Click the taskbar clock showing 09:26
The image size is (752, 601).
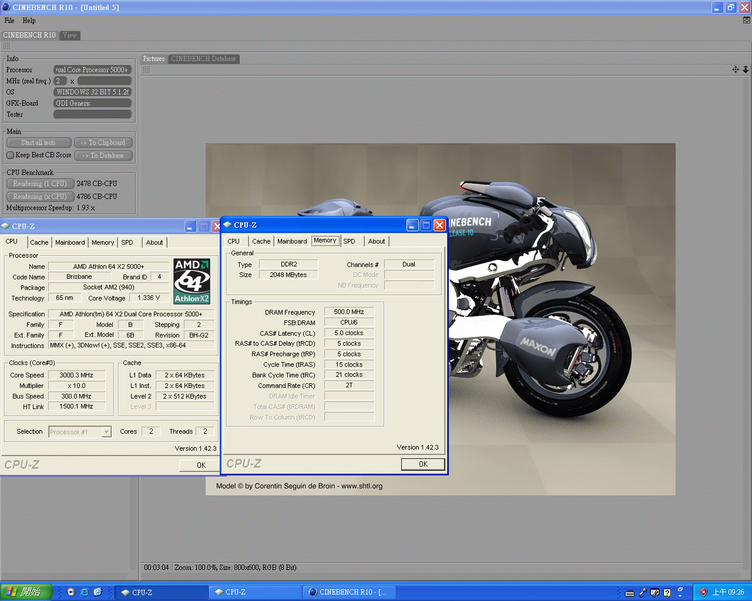click(x=728, y=592)
